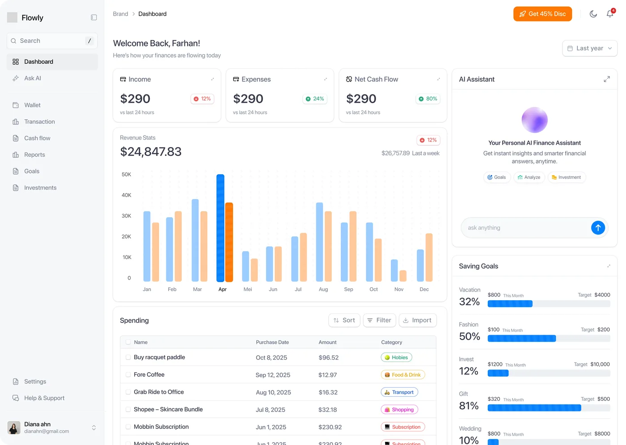Collapse sidebar using the panel icon
Screen dimensions: 626x445
[x=94, y=17]
